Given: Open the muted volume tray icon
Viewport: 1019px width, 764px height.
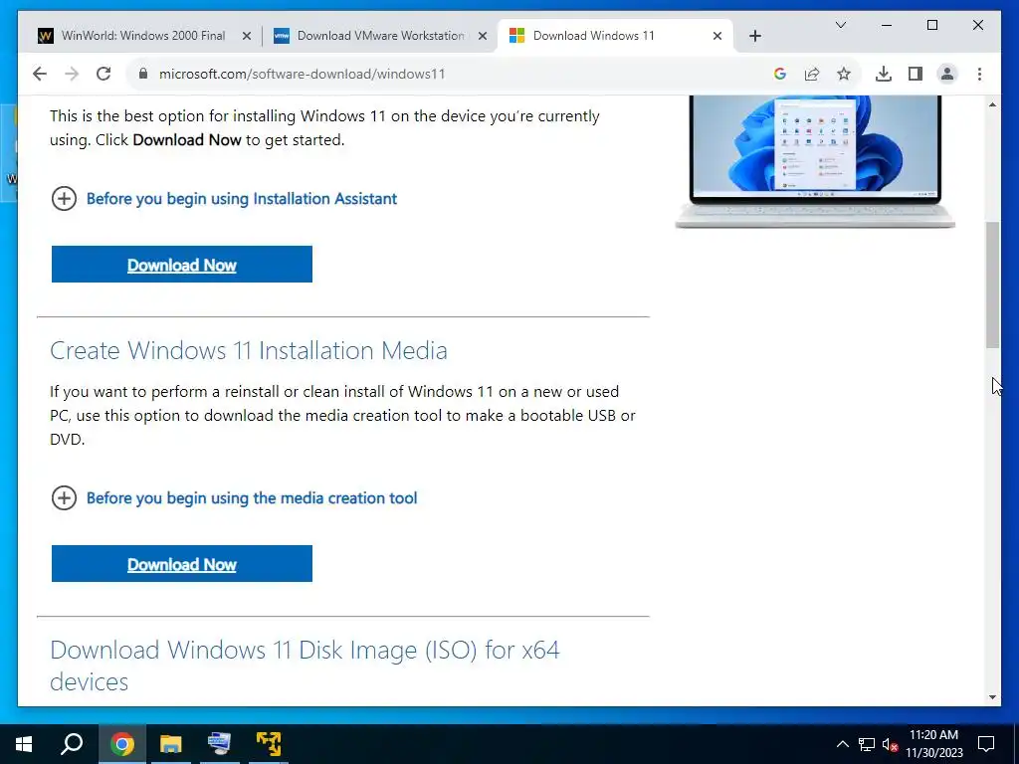Looking at the screenshot, I should pos(890,744).
